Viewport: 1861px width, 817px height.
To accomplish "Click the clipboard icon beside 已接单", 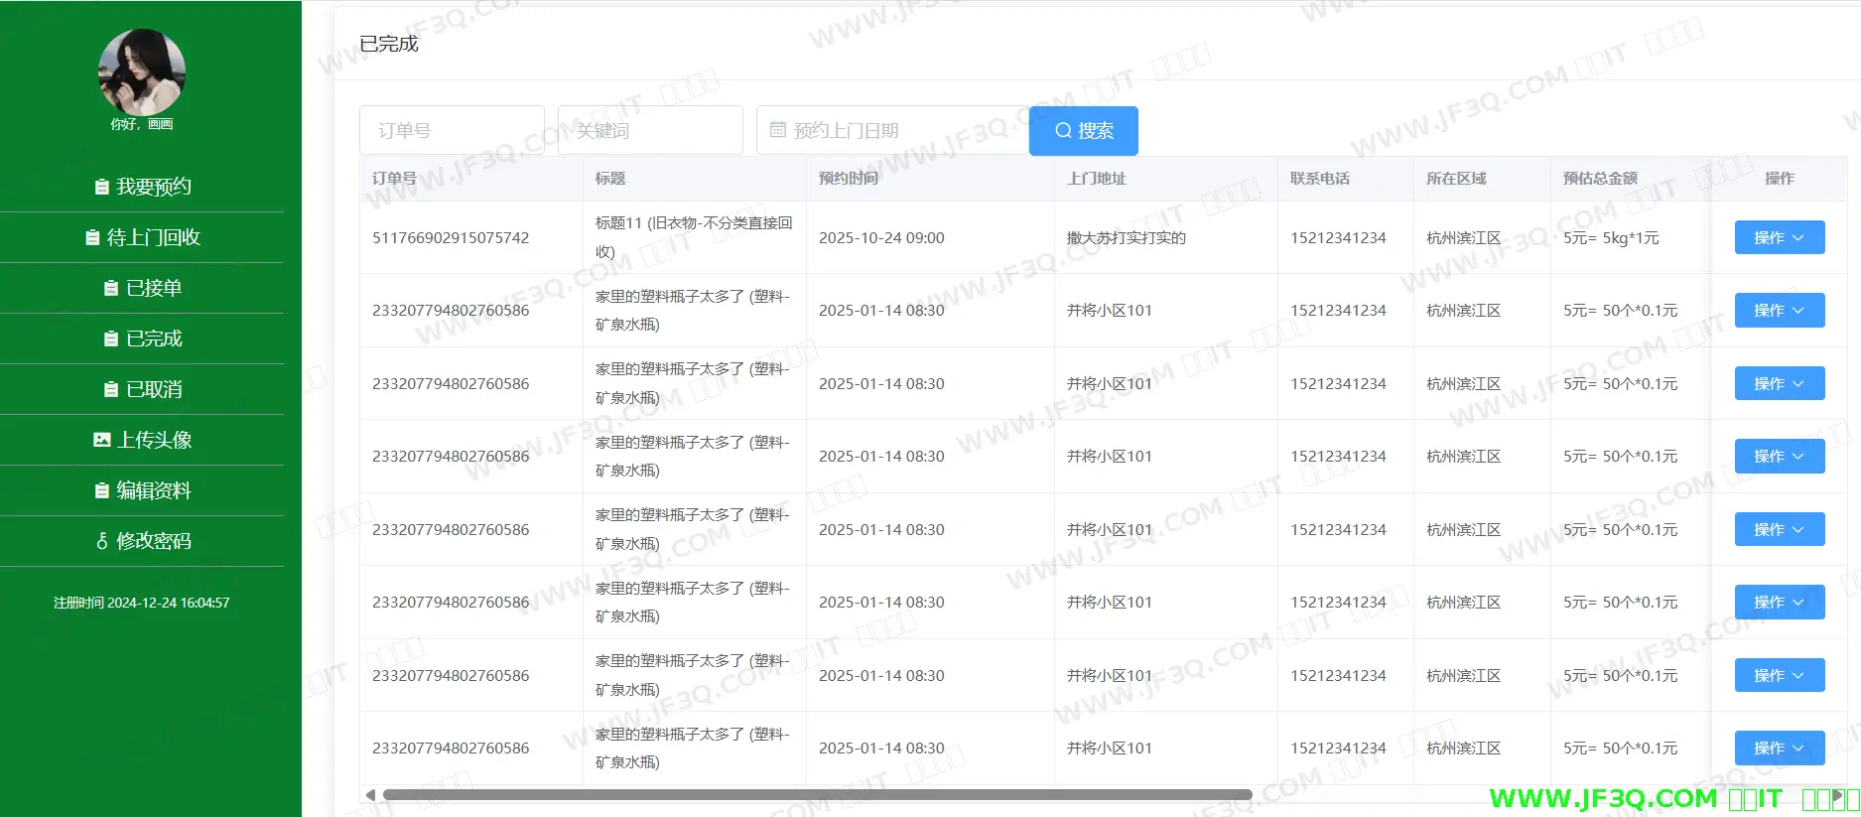I will (111, 288).
